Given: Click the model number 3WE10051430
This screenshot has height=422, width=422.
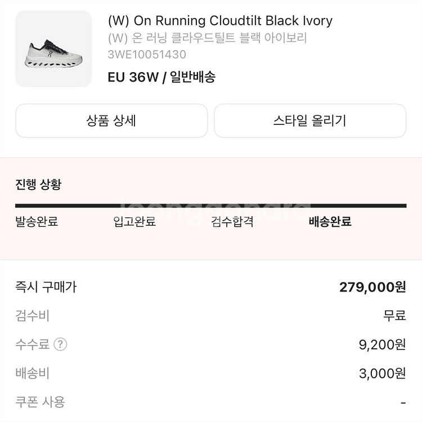Looking at the screenshot, I should pos(147,55).
